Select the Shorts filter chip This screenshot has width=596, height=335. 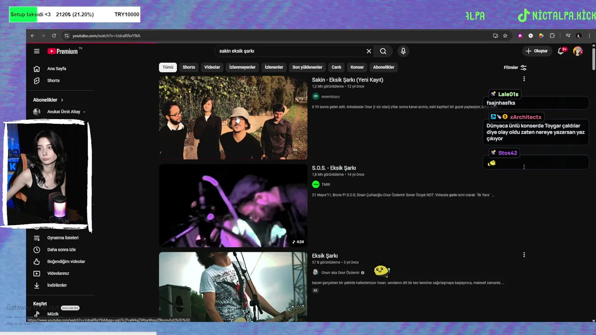189,67
